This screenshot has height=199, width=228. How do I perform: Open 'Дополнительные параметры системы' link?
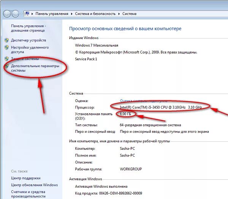[x=35, y=68]
